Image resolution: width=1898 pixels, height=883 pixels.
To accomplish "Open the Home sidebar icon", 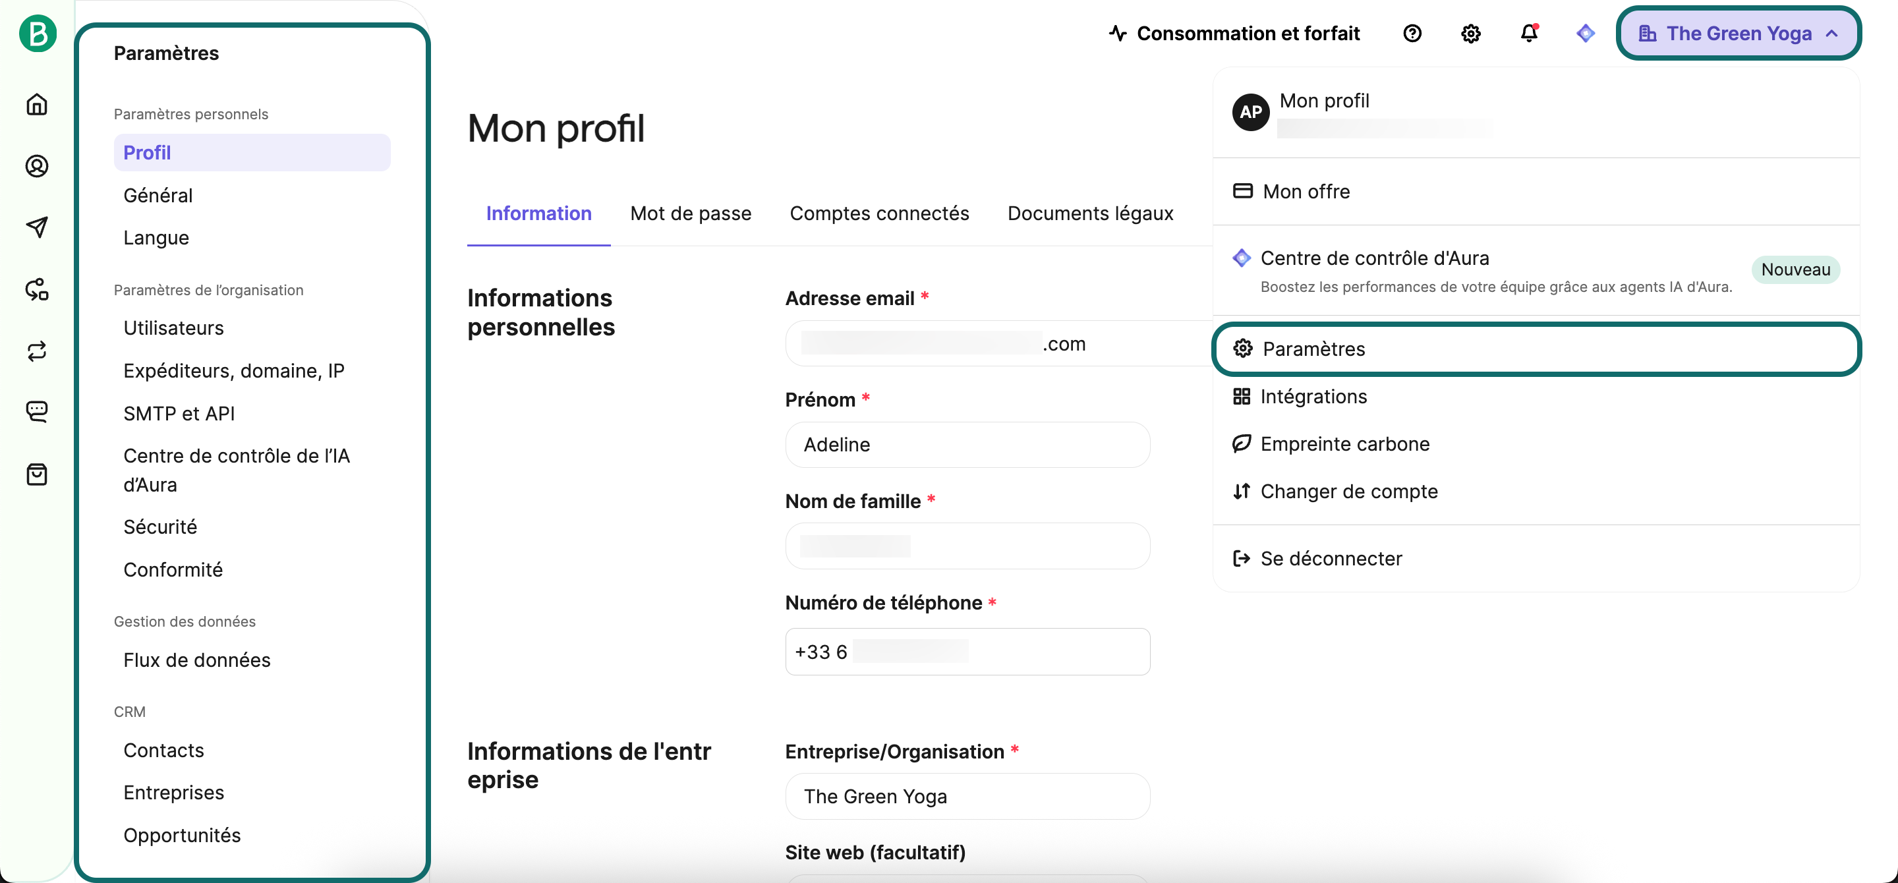I will click(37, 104).
